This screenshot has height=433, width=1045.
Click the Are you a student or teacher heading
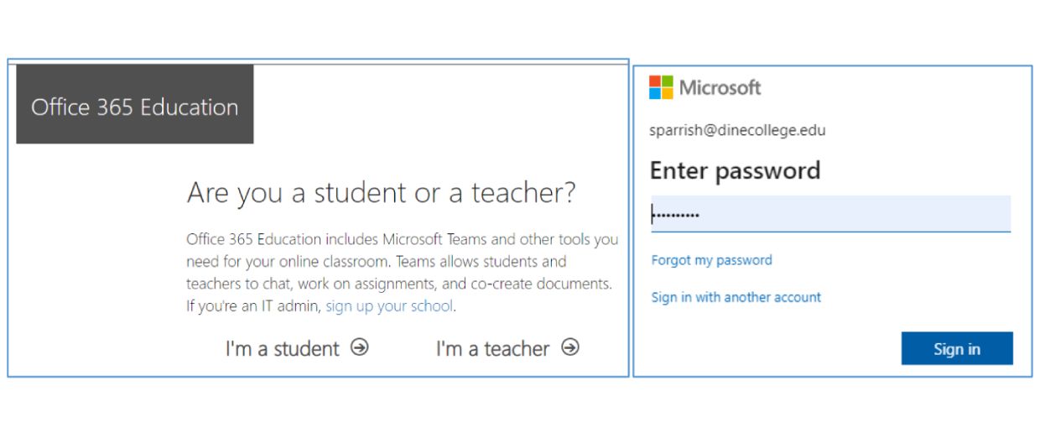[382, 193]
